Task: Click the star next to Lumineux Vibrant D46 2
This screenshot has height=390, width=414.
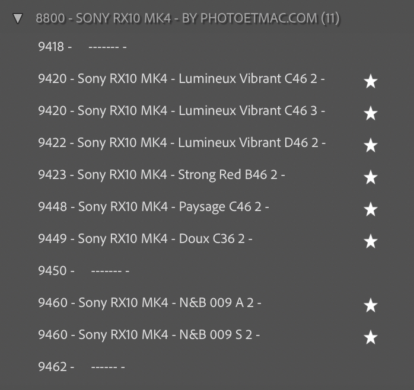Action: [x=370, y=145]
